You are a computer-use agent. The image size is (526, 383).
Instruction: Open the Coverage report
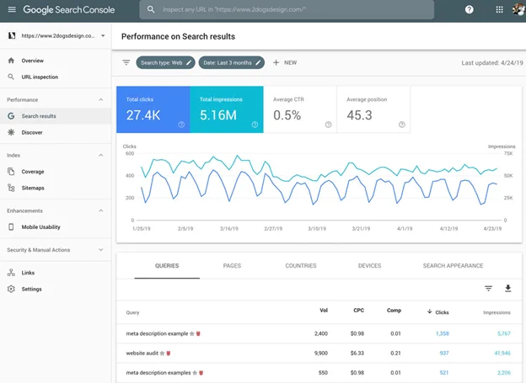[33, 172]
